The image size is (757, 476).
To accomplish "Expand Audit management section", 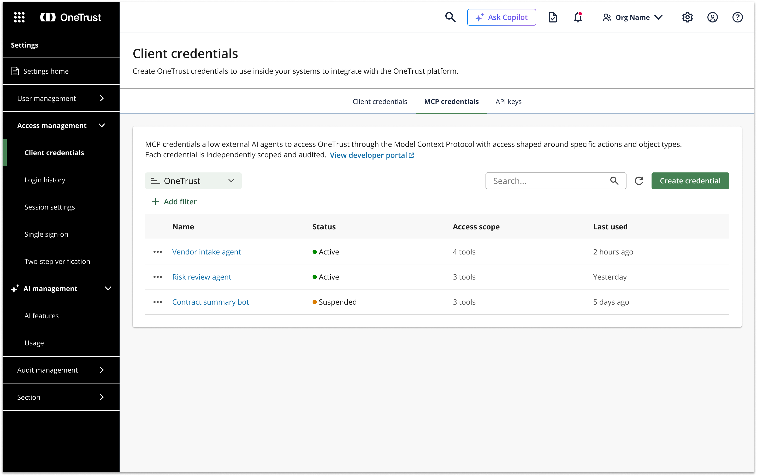I will [61, 370].
